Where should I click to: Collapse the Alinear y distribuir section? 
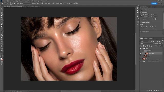[141, 22]
